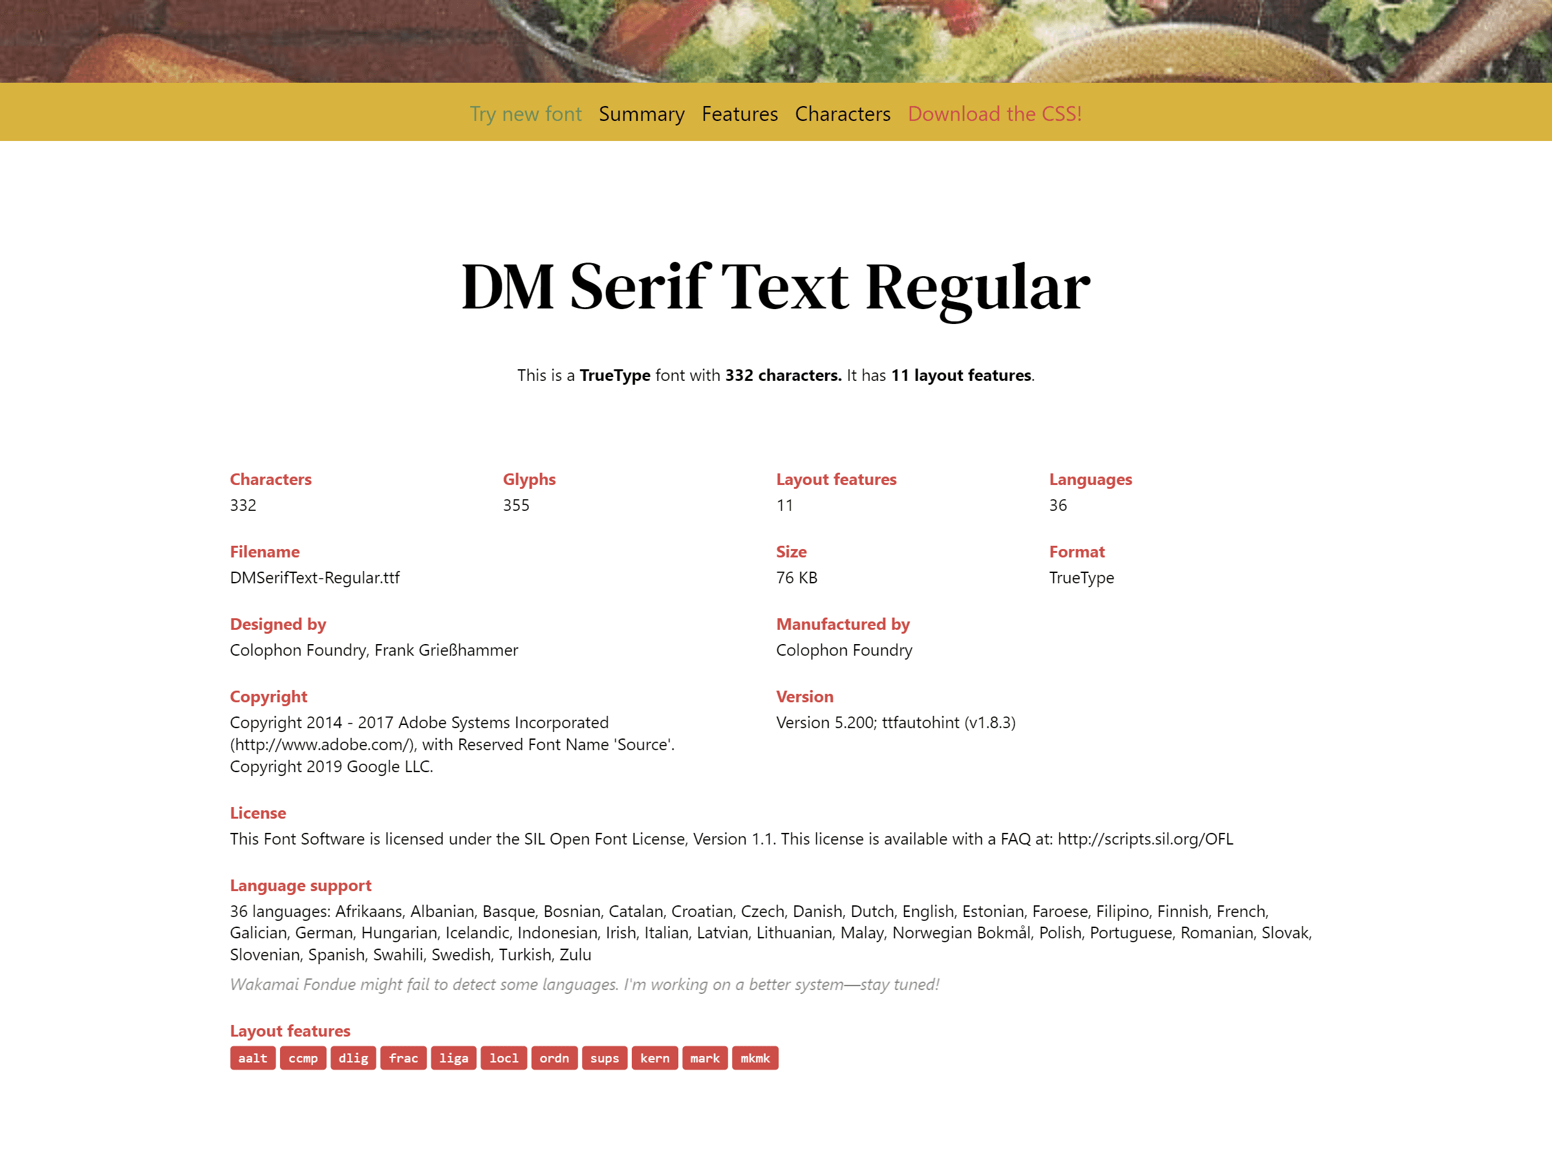Screen dimensions: 1552x1164
Task: Click the 'ordn' layout feature tag
Action: (x=552, y=1058)
